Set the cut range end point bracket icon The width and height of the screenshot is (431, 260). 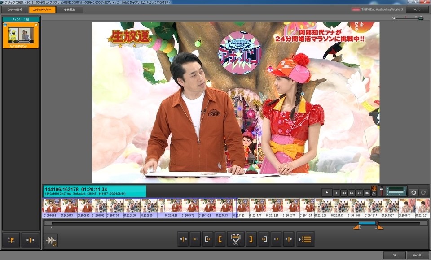(x=252, y=239)
